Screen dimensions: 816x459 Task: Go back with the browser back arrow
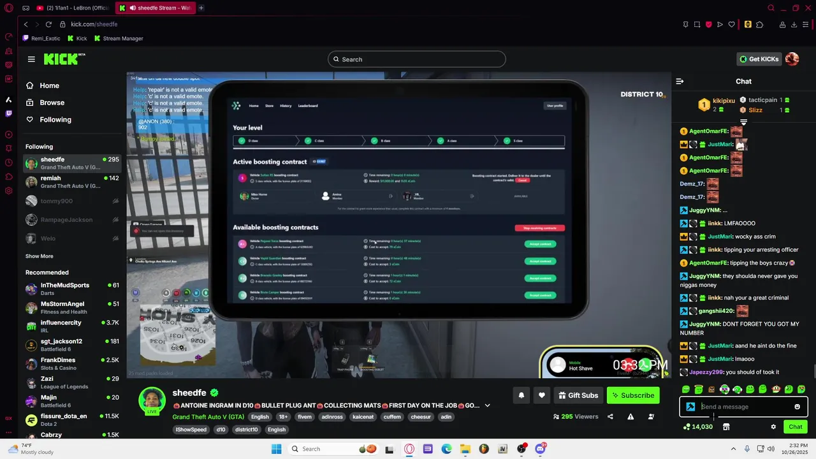(x=25, y=24)
